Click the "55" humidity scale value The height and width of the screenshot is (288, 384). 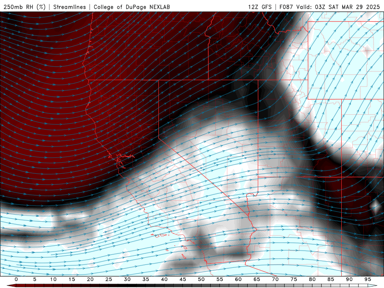tap(220, 279)
